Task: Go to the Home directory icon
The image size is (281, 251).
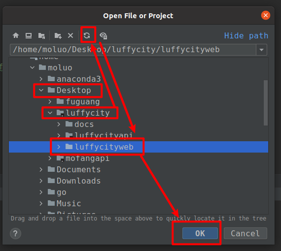Action: (x=16, y=35)
